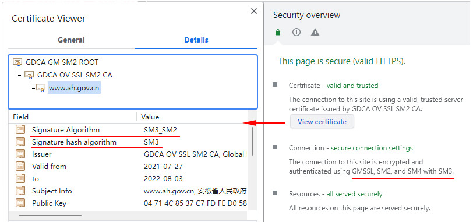Screen dimensions: 473x222
Task: Click the 2021-07-27 date value
Action: [163, 166]
